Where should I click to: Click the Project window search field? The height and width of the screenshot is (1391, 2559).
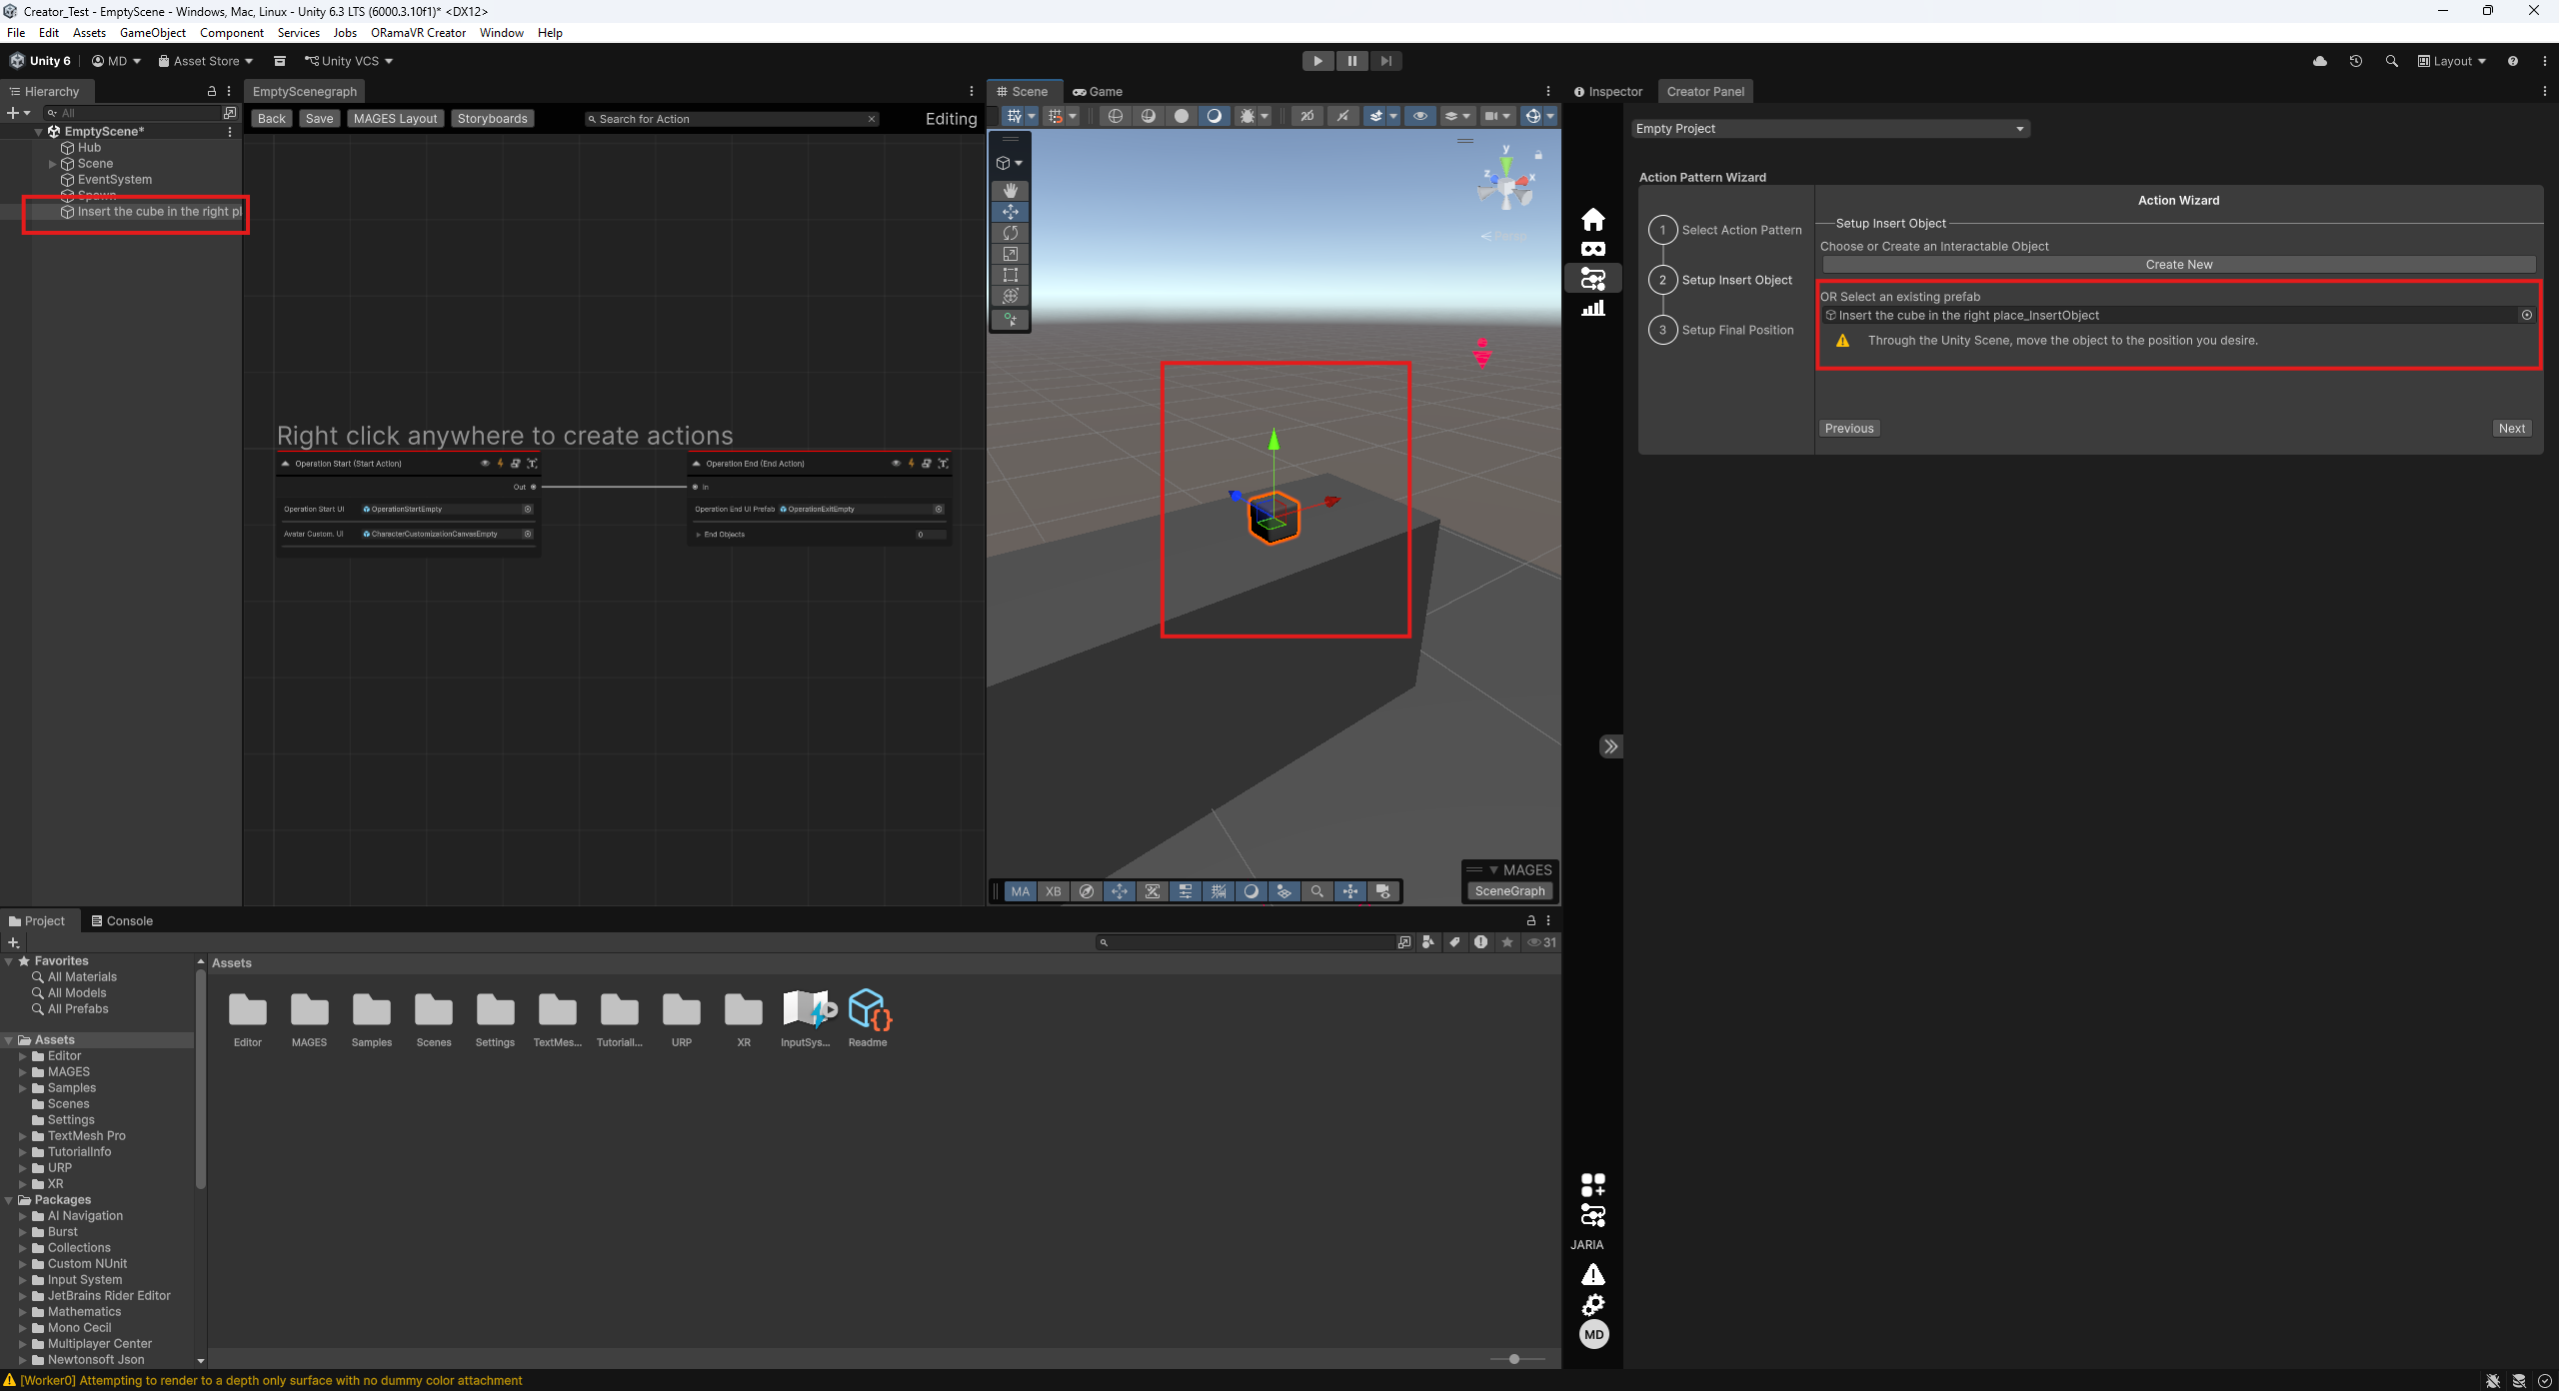pos(1246,942)
